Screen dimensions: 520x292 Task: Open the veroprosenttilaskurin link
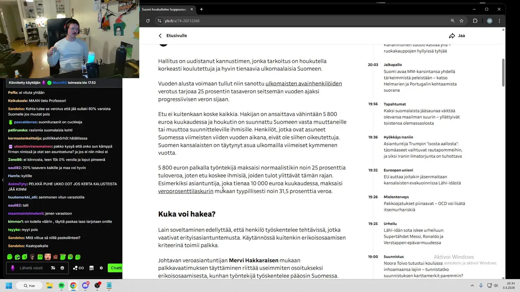pos(186,191)
